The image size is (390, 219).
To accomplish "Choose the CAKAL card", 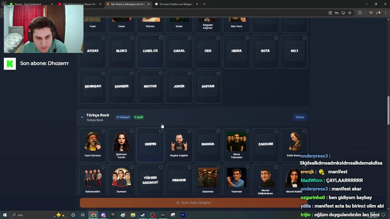I will pos(179,51).
